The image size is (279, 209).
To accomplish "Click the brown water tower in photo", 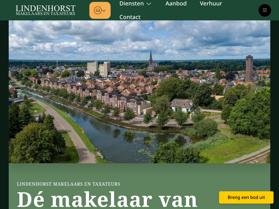I will tap(249, 68).
